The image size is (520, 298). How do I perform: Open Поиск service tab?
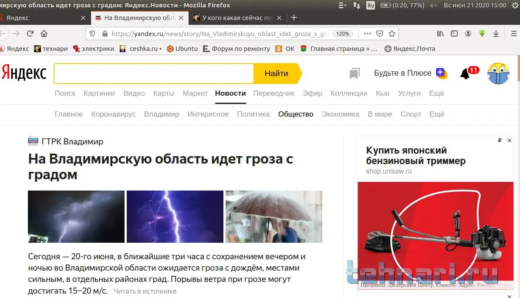coord(65,94)
